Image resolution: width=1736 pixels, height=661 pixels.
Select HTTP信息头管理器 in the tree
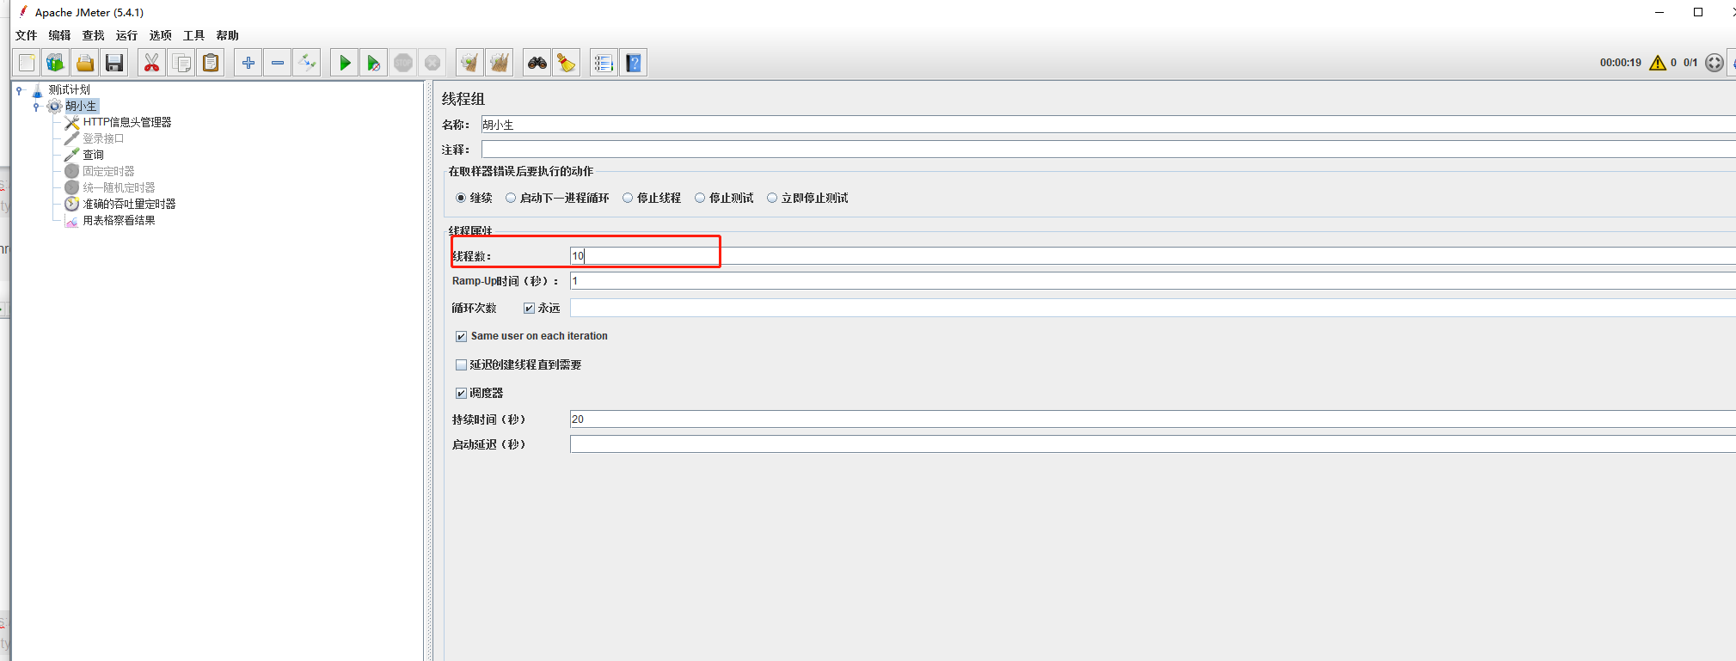[127, 122]
